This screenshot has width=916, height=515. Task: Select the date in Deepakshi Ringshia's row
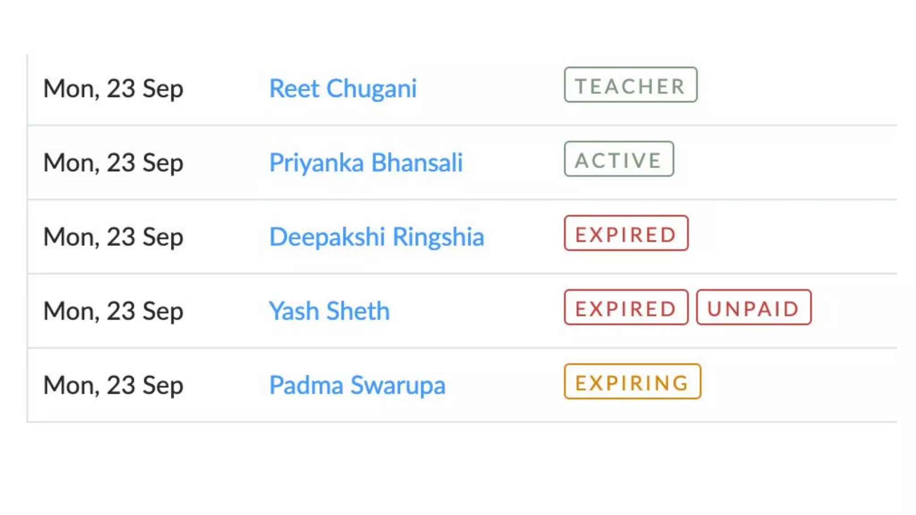click(x=113, y=237)
